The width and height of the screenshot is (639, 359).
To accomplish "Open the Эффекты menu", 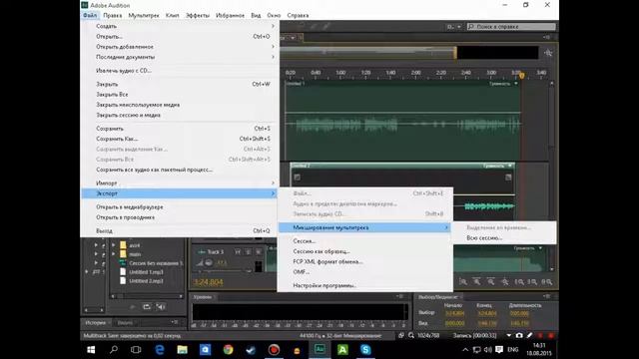I will click(198, 16).
